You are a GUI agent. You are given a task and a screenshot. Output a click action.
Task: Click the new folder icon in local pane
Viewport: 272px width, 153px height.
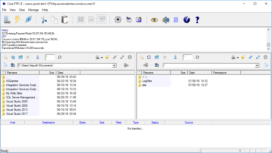coord(20,57)
